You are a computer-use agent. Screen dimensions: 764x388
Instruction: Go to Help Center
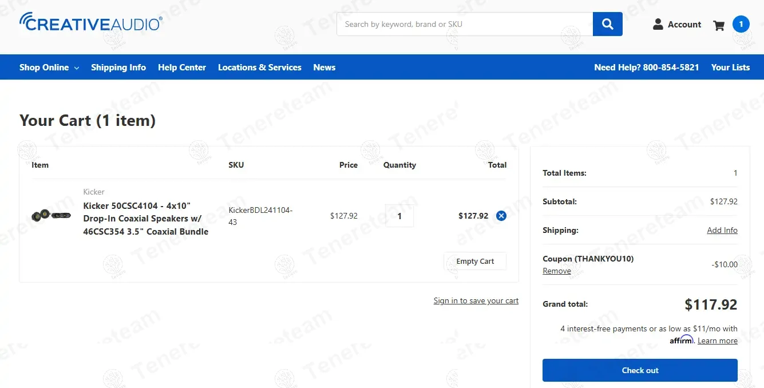(182, 68)
